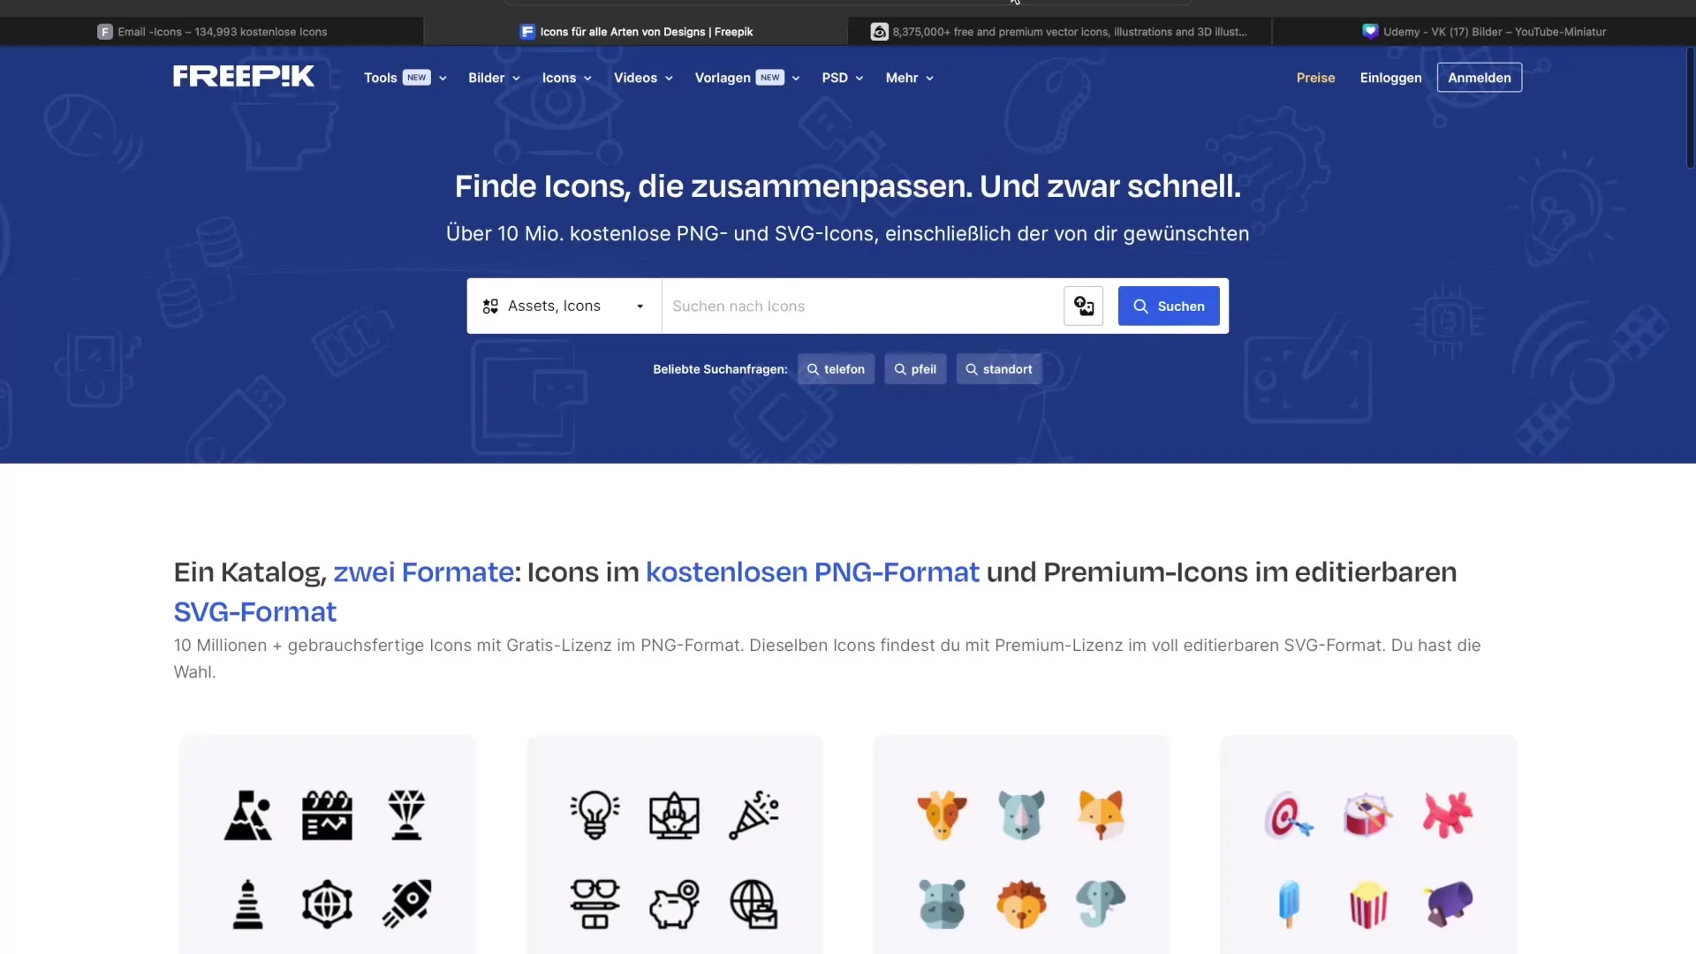
Task: Select the rhino head icon
Action: click(1021, 814)
